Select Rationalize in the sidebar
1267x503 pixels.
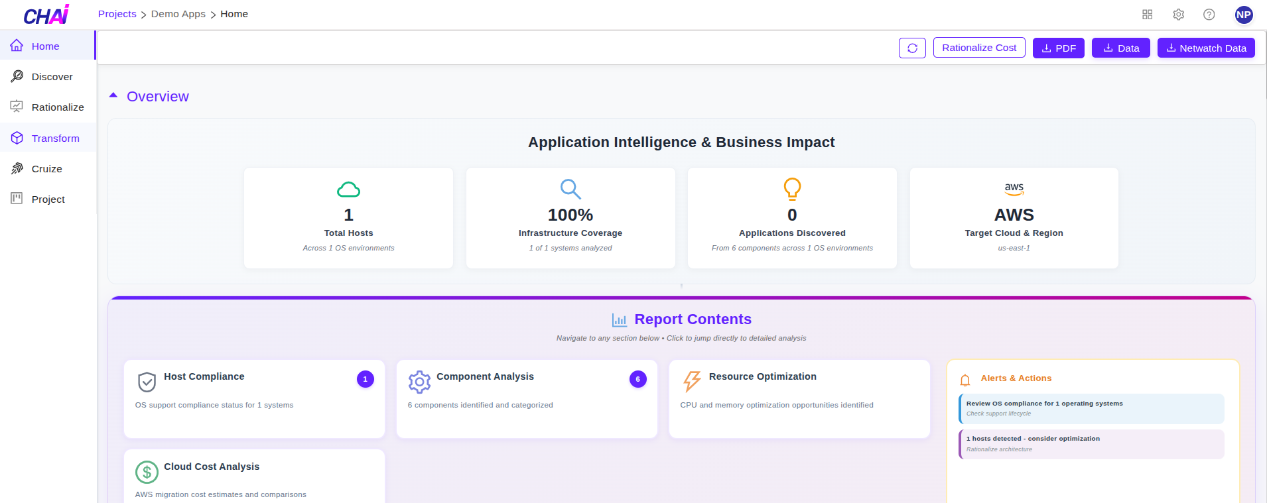click(x=57, y=107)
